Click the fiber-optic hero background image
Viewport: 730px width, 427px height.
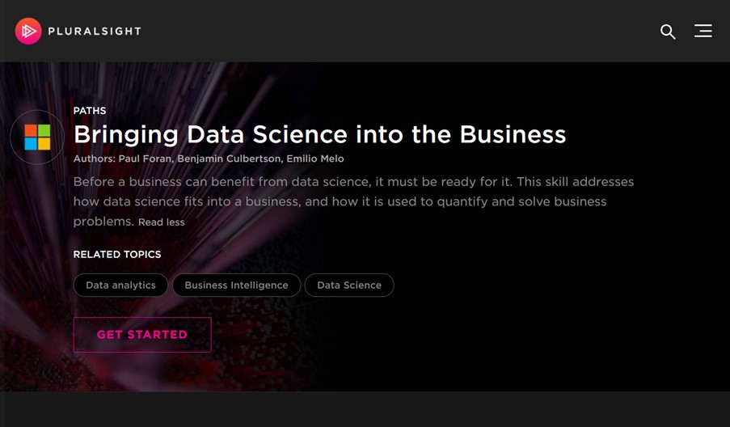click(525, 323)
